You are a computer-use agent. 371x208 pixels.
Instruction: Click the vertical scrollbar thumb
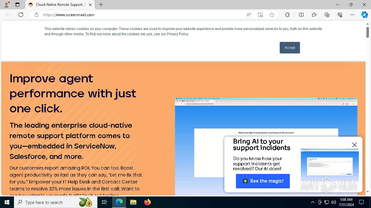click(x=368, y=32)
